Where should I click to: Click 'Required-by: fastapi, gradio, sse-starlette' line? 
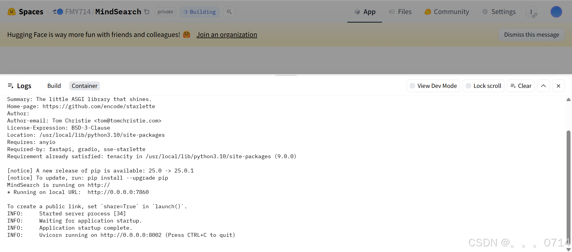pyautogui.click(x=76, y=149)
